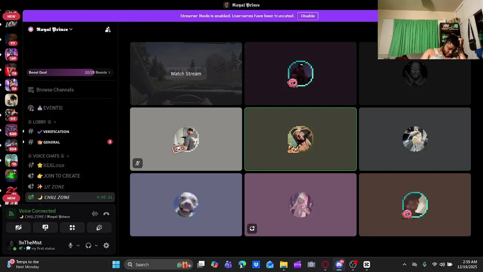Click the Boost Goal progress bar

point(70,72)
